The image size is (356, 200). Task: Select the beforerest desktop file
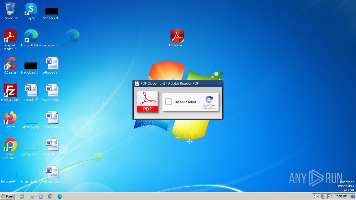point(10,178)
